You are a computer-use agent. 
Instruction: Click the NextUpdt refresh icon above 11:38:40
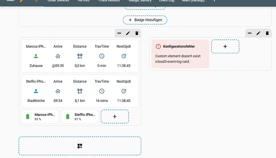coord(124,91)
